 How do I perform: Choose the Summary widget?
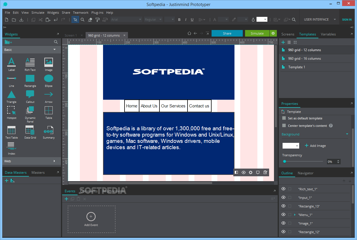tap(49, 132)
